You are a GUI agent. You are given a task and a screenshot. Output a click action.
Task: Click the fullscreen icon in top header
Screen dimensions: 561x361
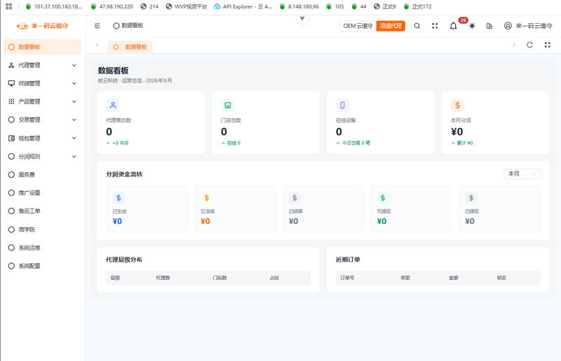pyautogui.click(x=435, y=26)
